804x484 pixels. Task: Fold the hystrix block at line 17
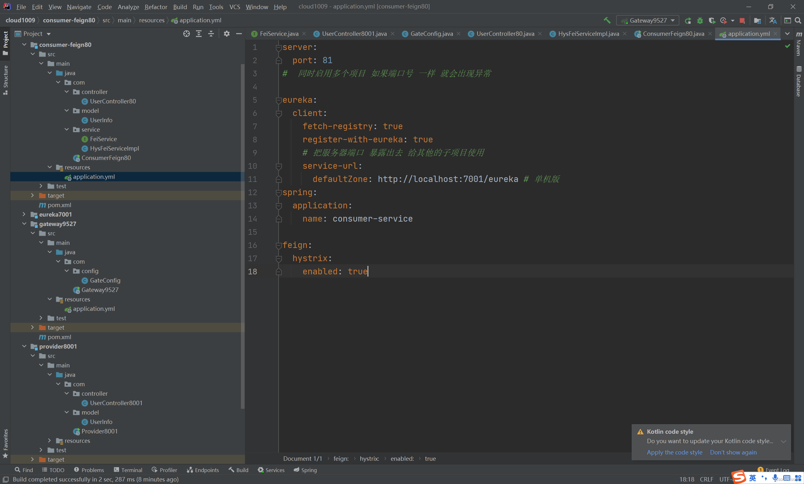(x=279, y=259)
